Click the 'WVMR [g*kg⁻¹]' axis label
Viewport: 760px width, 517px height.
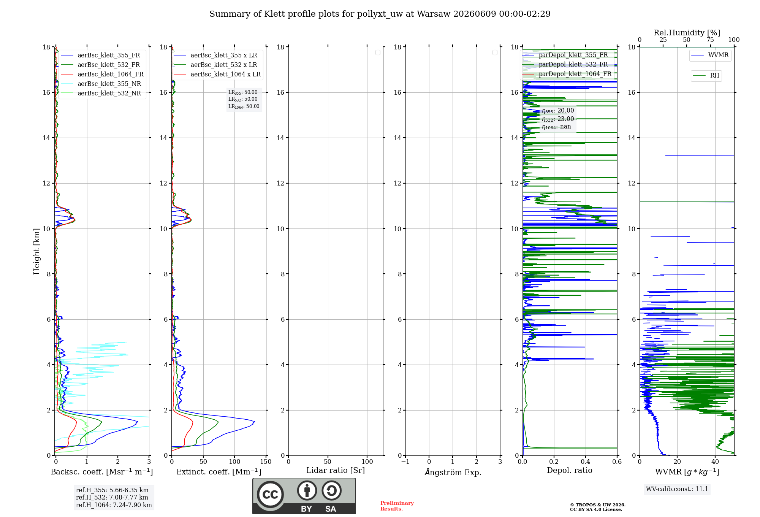point(687,472)
